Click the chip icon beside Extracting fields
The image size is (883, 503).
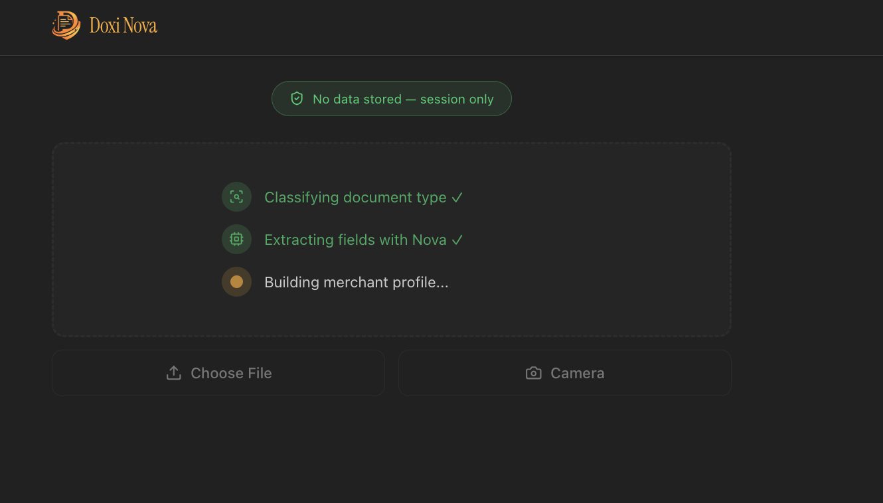coord(236,240)
